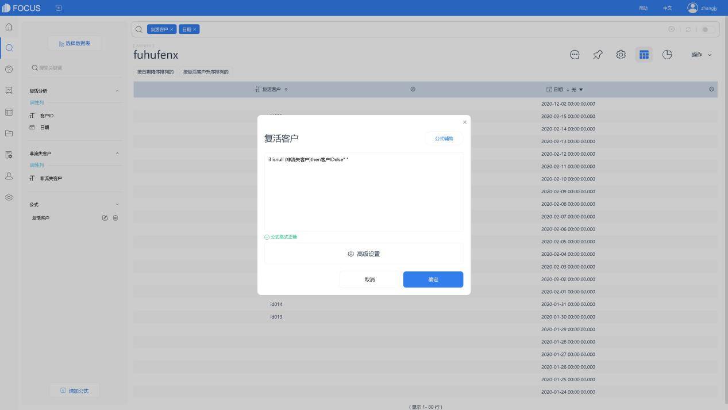Click the 2020-02-14 00:00:00.000 date cell
The image size is (728, 410).
tap(568, 129)
